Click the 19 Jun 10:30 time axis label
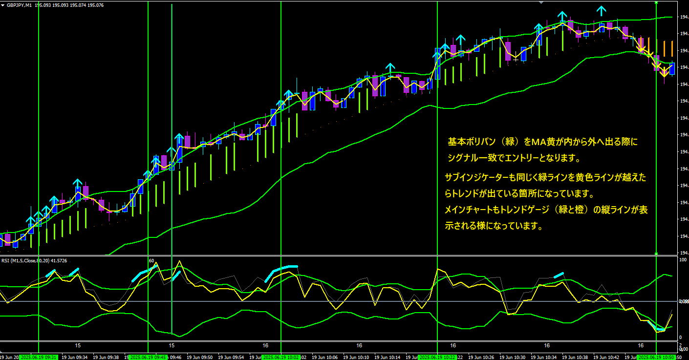This screenshot has width=689, height=360. coord(514,357)
